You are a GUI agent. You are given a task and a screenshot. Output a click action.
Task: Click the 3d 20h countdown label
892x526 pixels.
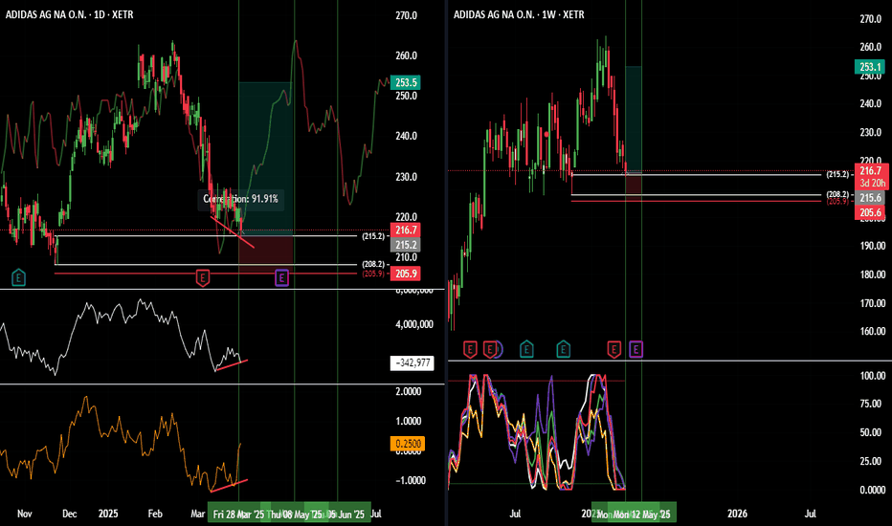pos(872,183)
